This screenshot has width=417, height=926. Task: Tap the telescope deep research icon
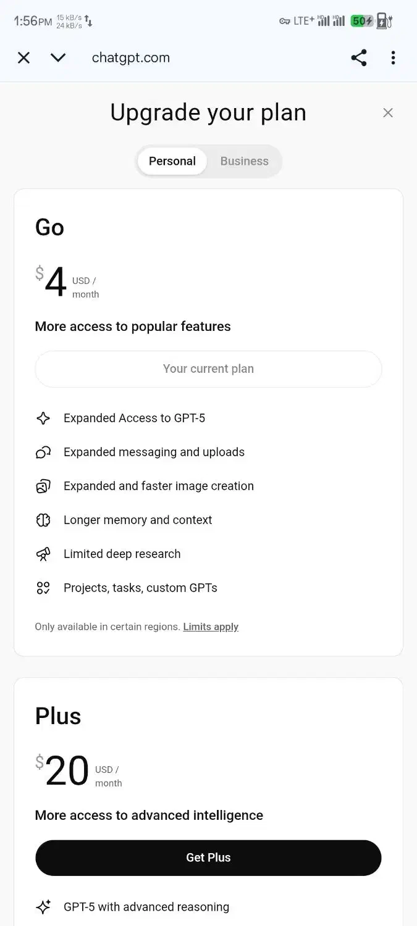tap(43, 554)
